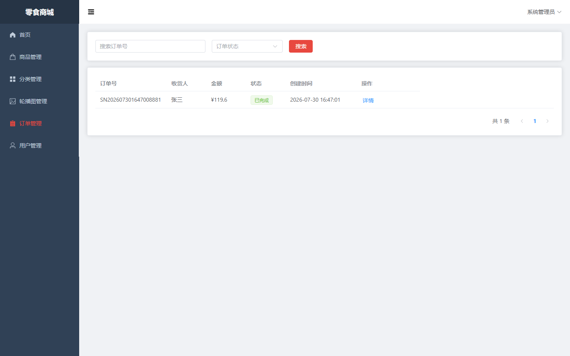This screenshot has height=356, width=570.
Task: Go to next page arrow
Action: click(547, 121)
